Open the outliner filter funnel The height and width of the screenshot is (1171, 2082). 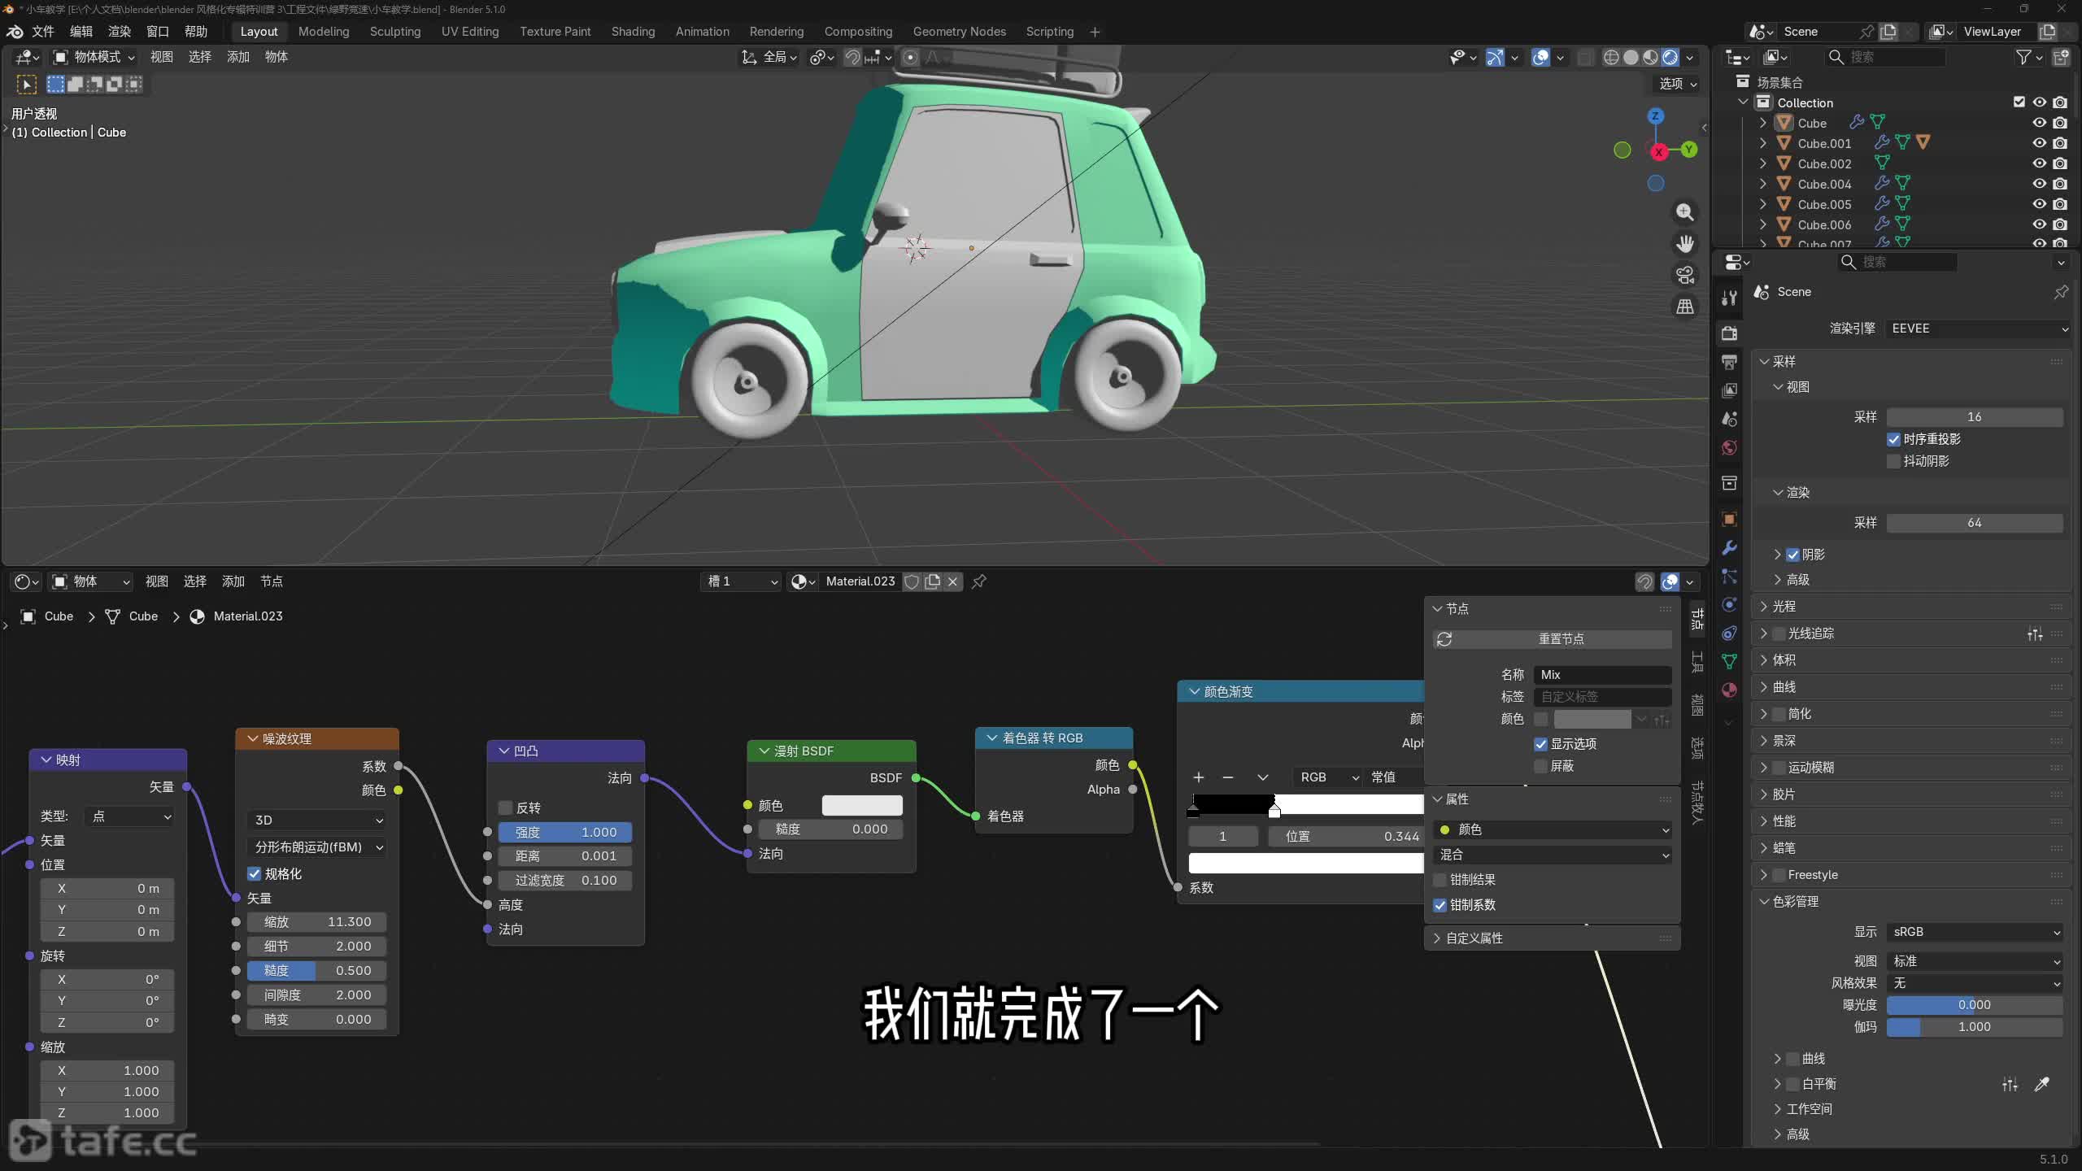pyautogui.click(x=2024, y=57)
